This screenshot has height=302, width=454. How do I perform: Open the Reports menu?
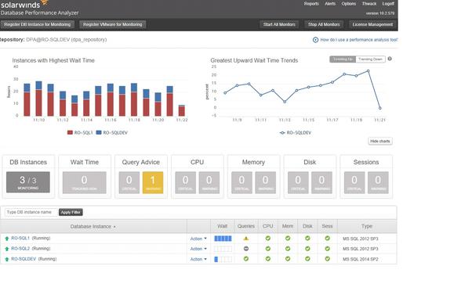pyautogui.click(x=311, y=4)
